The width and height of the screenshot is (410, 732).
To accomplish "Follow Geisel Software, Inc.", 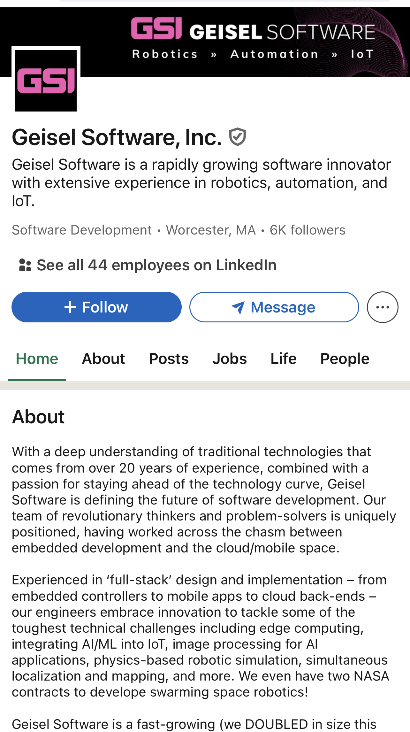I will pos(96,307).
